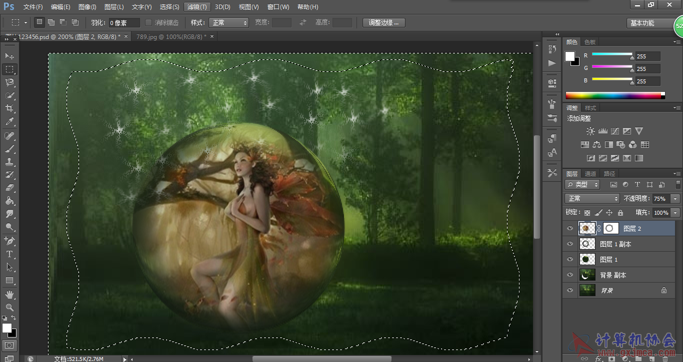Add a Brightness/Contrast adjustment

tap(590, 131)
